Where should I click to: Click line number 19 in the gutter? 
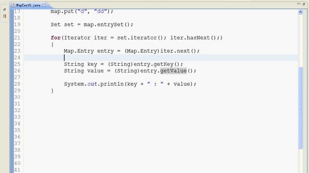pos(17,25)
